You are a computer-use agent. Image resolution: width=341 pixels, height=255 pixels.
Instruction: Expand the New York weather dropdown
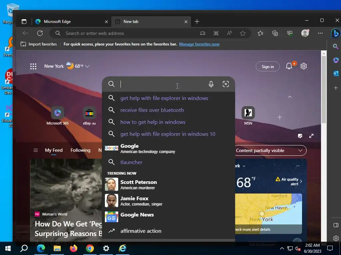[x=87, y=66]
